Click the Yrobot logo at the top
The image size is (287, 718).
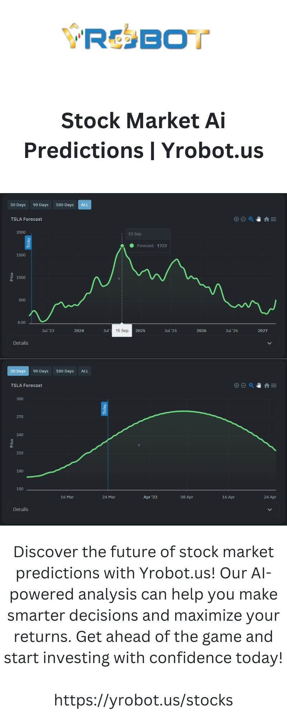[136, 36]
